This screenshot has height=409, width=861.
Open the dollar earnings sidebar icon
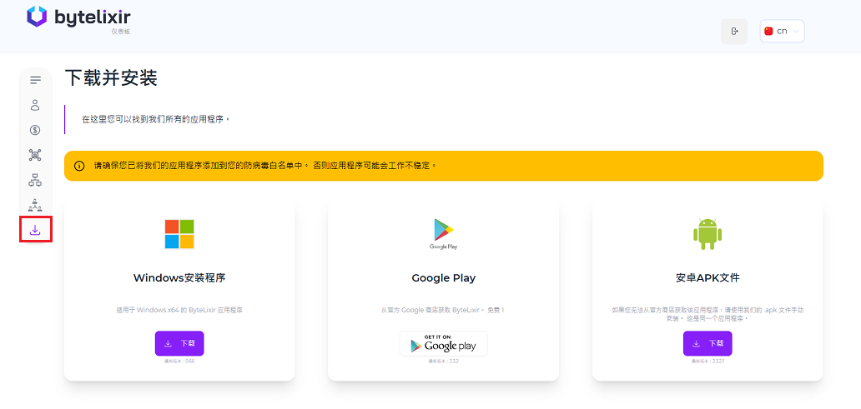(x=35, y=130)
